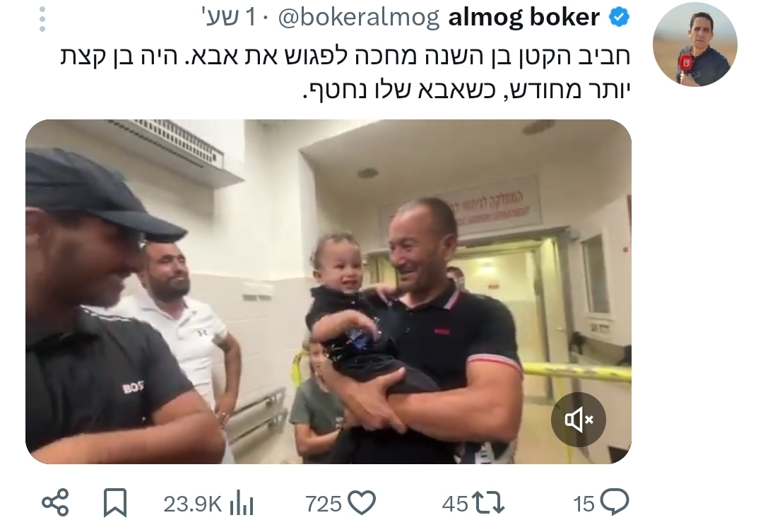Click the Hebrew tweet text

click(345, 73)
